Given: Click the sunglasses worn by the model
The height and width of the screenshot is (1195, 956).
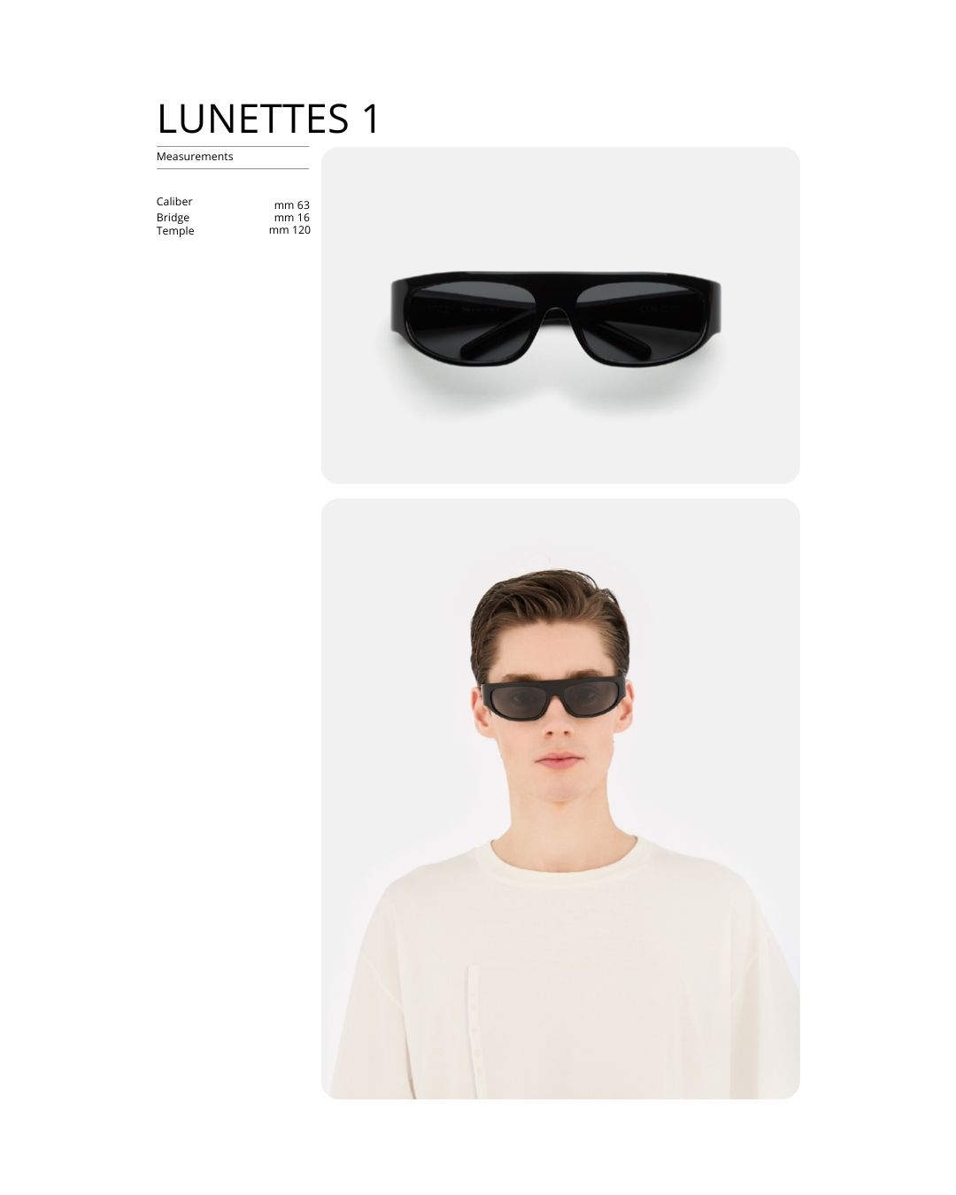Looking at the screenshot, I should click(553, 696).
